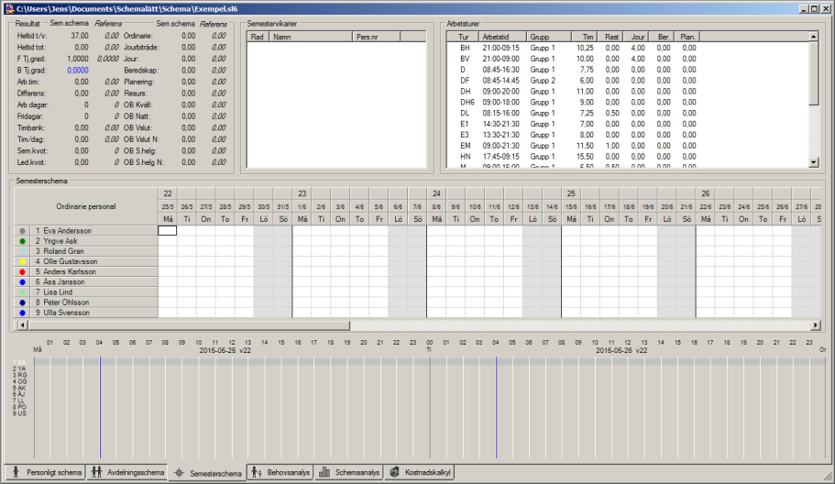Click the blue dot beside Ulla Svensson

pyautogui.click(x=22, y=313)
